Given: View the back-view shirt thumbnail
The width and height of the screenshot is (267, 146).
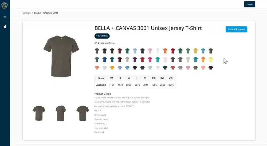Looking at the screenshot, I should [x=83, y=113].
